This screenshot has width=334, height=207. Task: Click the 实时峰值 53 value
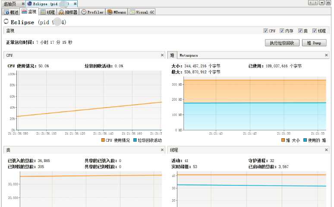coord(195,166)
